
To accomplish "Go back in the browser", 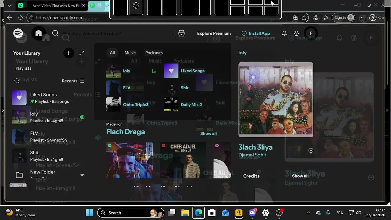I will 10,18.
